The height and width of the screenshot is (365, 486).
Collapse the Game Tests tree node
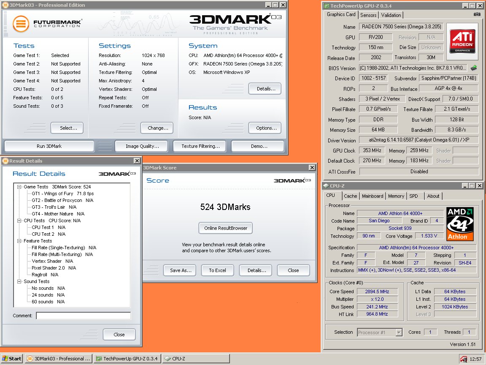(x=19, y=187)
